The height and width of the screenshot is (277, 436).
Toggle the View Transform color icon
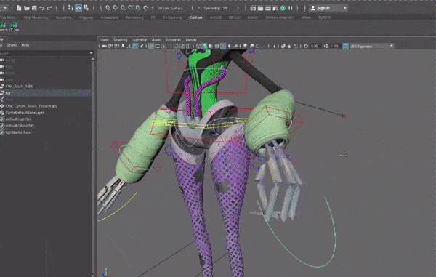(346, 47)
